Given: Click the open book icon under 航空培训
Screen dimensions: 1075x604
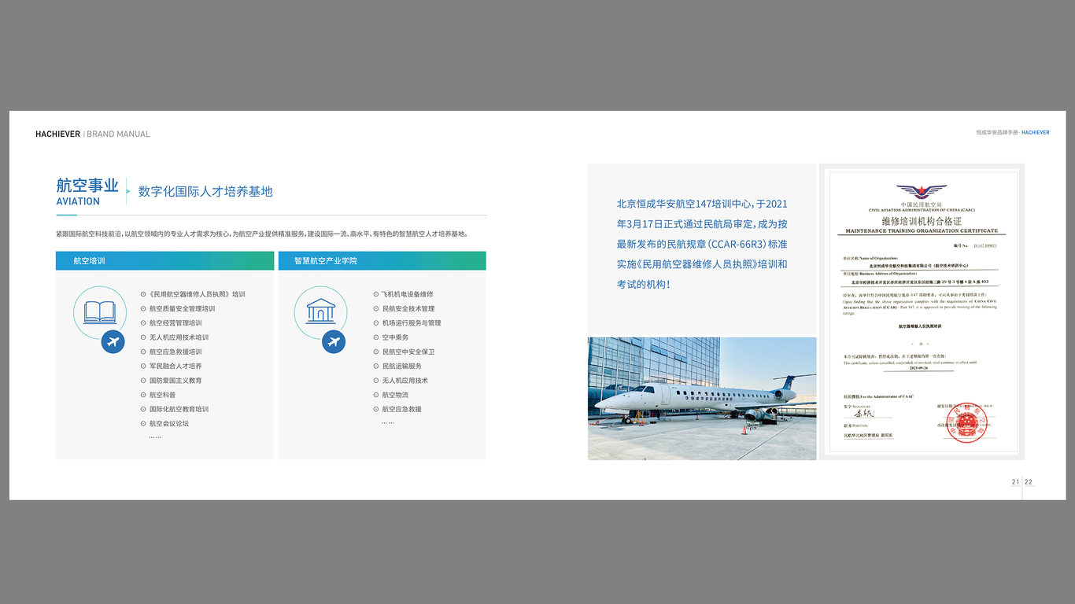Looking at the screenshot, I should [100, 312].
